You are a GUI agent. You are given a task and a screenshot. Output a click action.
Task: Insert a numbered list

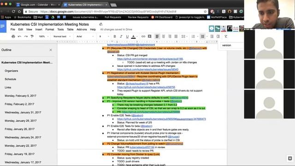(x=193, y=36)
